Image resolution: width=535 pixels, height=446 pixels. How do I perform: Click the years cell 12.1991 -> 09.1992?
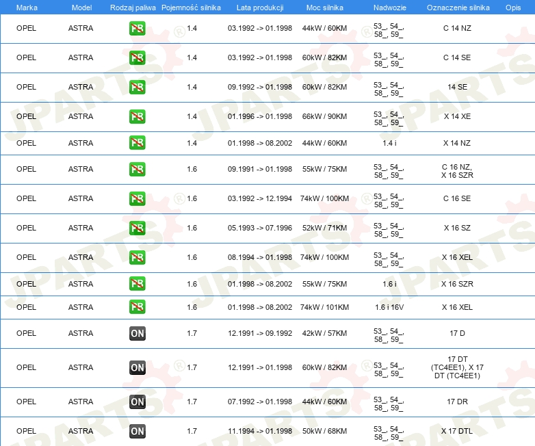[260, 333]
